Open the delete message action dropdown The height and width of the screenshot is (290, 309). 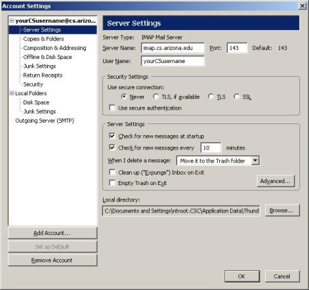click(255, 160)
